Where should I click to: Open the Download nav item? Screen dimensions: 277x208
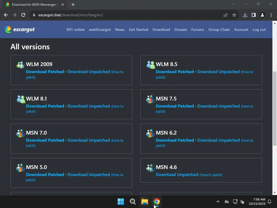(x=161, y=30)
